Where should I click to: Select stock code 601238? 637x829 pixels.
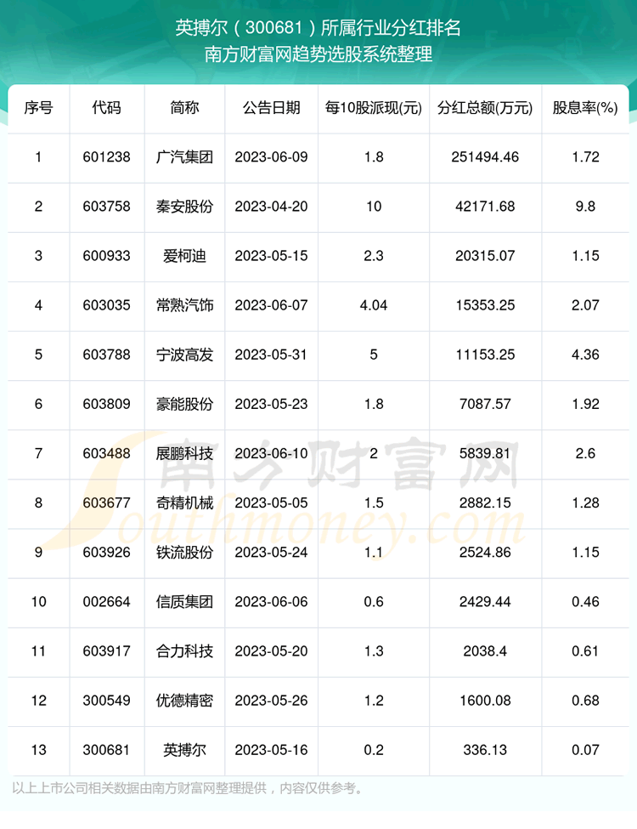107,157
